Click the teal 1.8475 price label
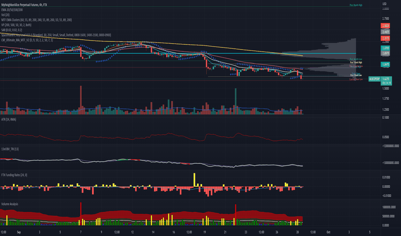This screenshot has width=401, height=236. pyautogui.click(x=386, y=64)
